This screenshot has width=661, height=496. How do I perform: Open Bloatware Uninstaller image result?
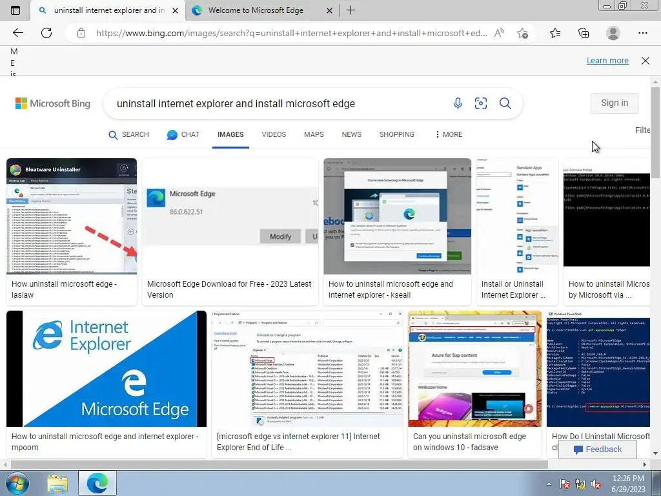click(72, 216)
